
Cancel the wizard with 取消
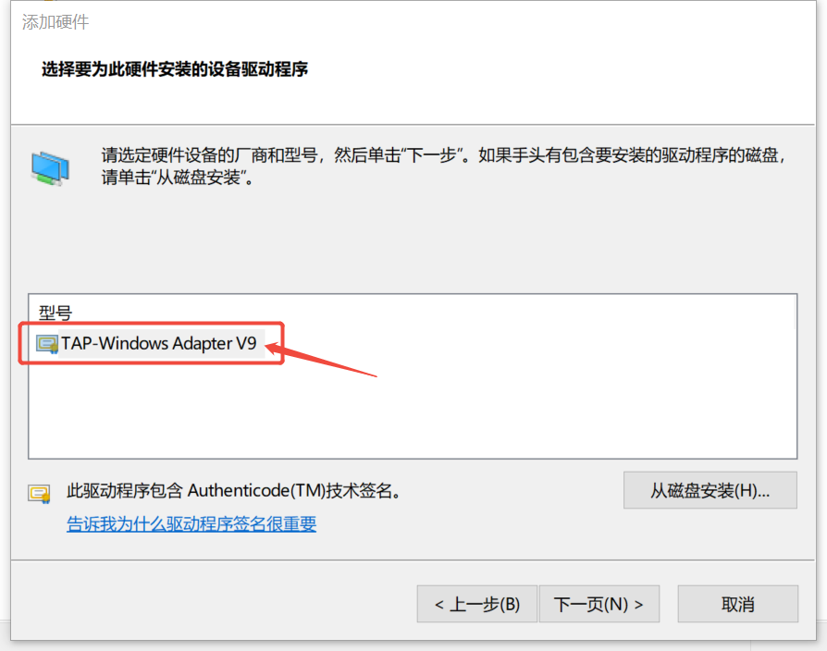(737, 604)
